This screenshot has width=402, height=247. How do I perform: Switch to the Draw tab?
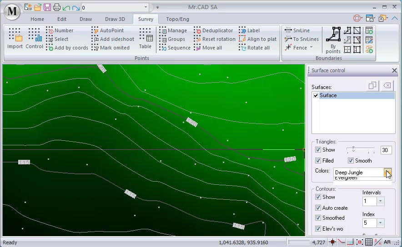(85, 19)
